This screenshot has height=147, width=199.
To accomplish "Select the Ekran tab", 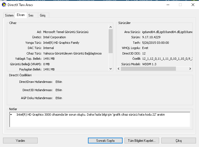I will point(21,15).
